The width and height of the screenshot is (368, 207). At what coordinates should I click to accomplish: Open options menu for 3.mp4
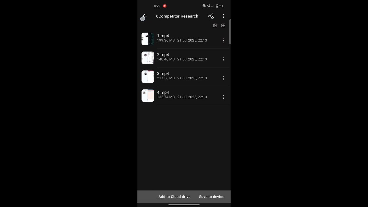pyautogui.click(x=223, y=78)
